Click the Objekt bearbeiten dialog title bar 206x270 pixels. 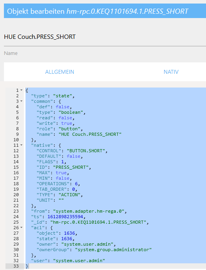click(x=105, y=11)
